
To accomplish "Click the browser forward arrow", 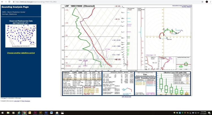I will click(6, 2).
